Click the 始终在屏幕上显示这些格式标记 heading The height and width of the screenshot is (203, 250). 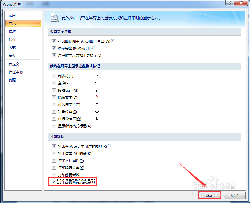75,66
